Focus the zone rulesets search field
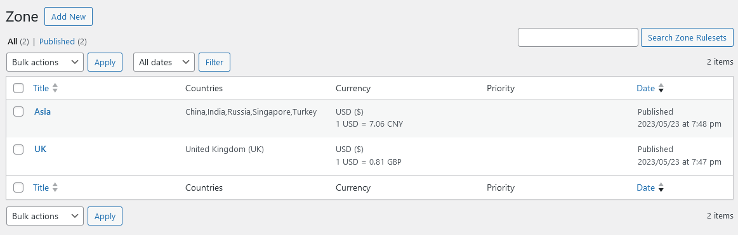The width and height of the screenshot is (738, 235). 578,37
